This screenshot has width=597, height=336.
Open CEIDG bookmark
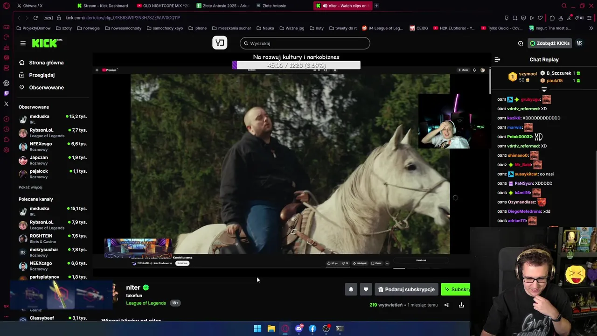[419, 28]
